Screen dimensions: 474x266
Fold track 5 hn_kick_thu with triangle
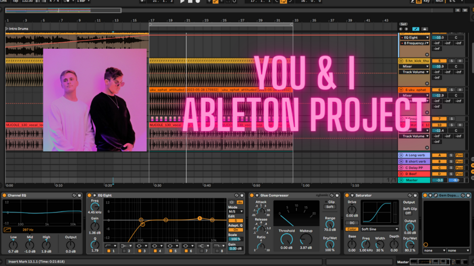click(401, 61)
